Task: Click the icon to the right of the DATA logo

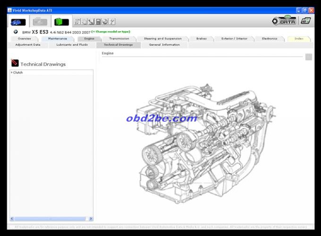Action: 306,21
